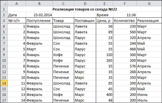Select the cell with price 320
This screenshot has width=162, height=103.
(x=104, y=55)
